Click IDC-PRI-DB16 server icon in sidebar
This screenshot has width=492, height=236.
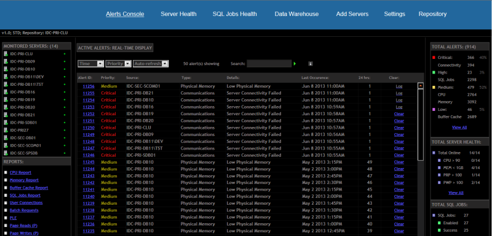point(6,92)
